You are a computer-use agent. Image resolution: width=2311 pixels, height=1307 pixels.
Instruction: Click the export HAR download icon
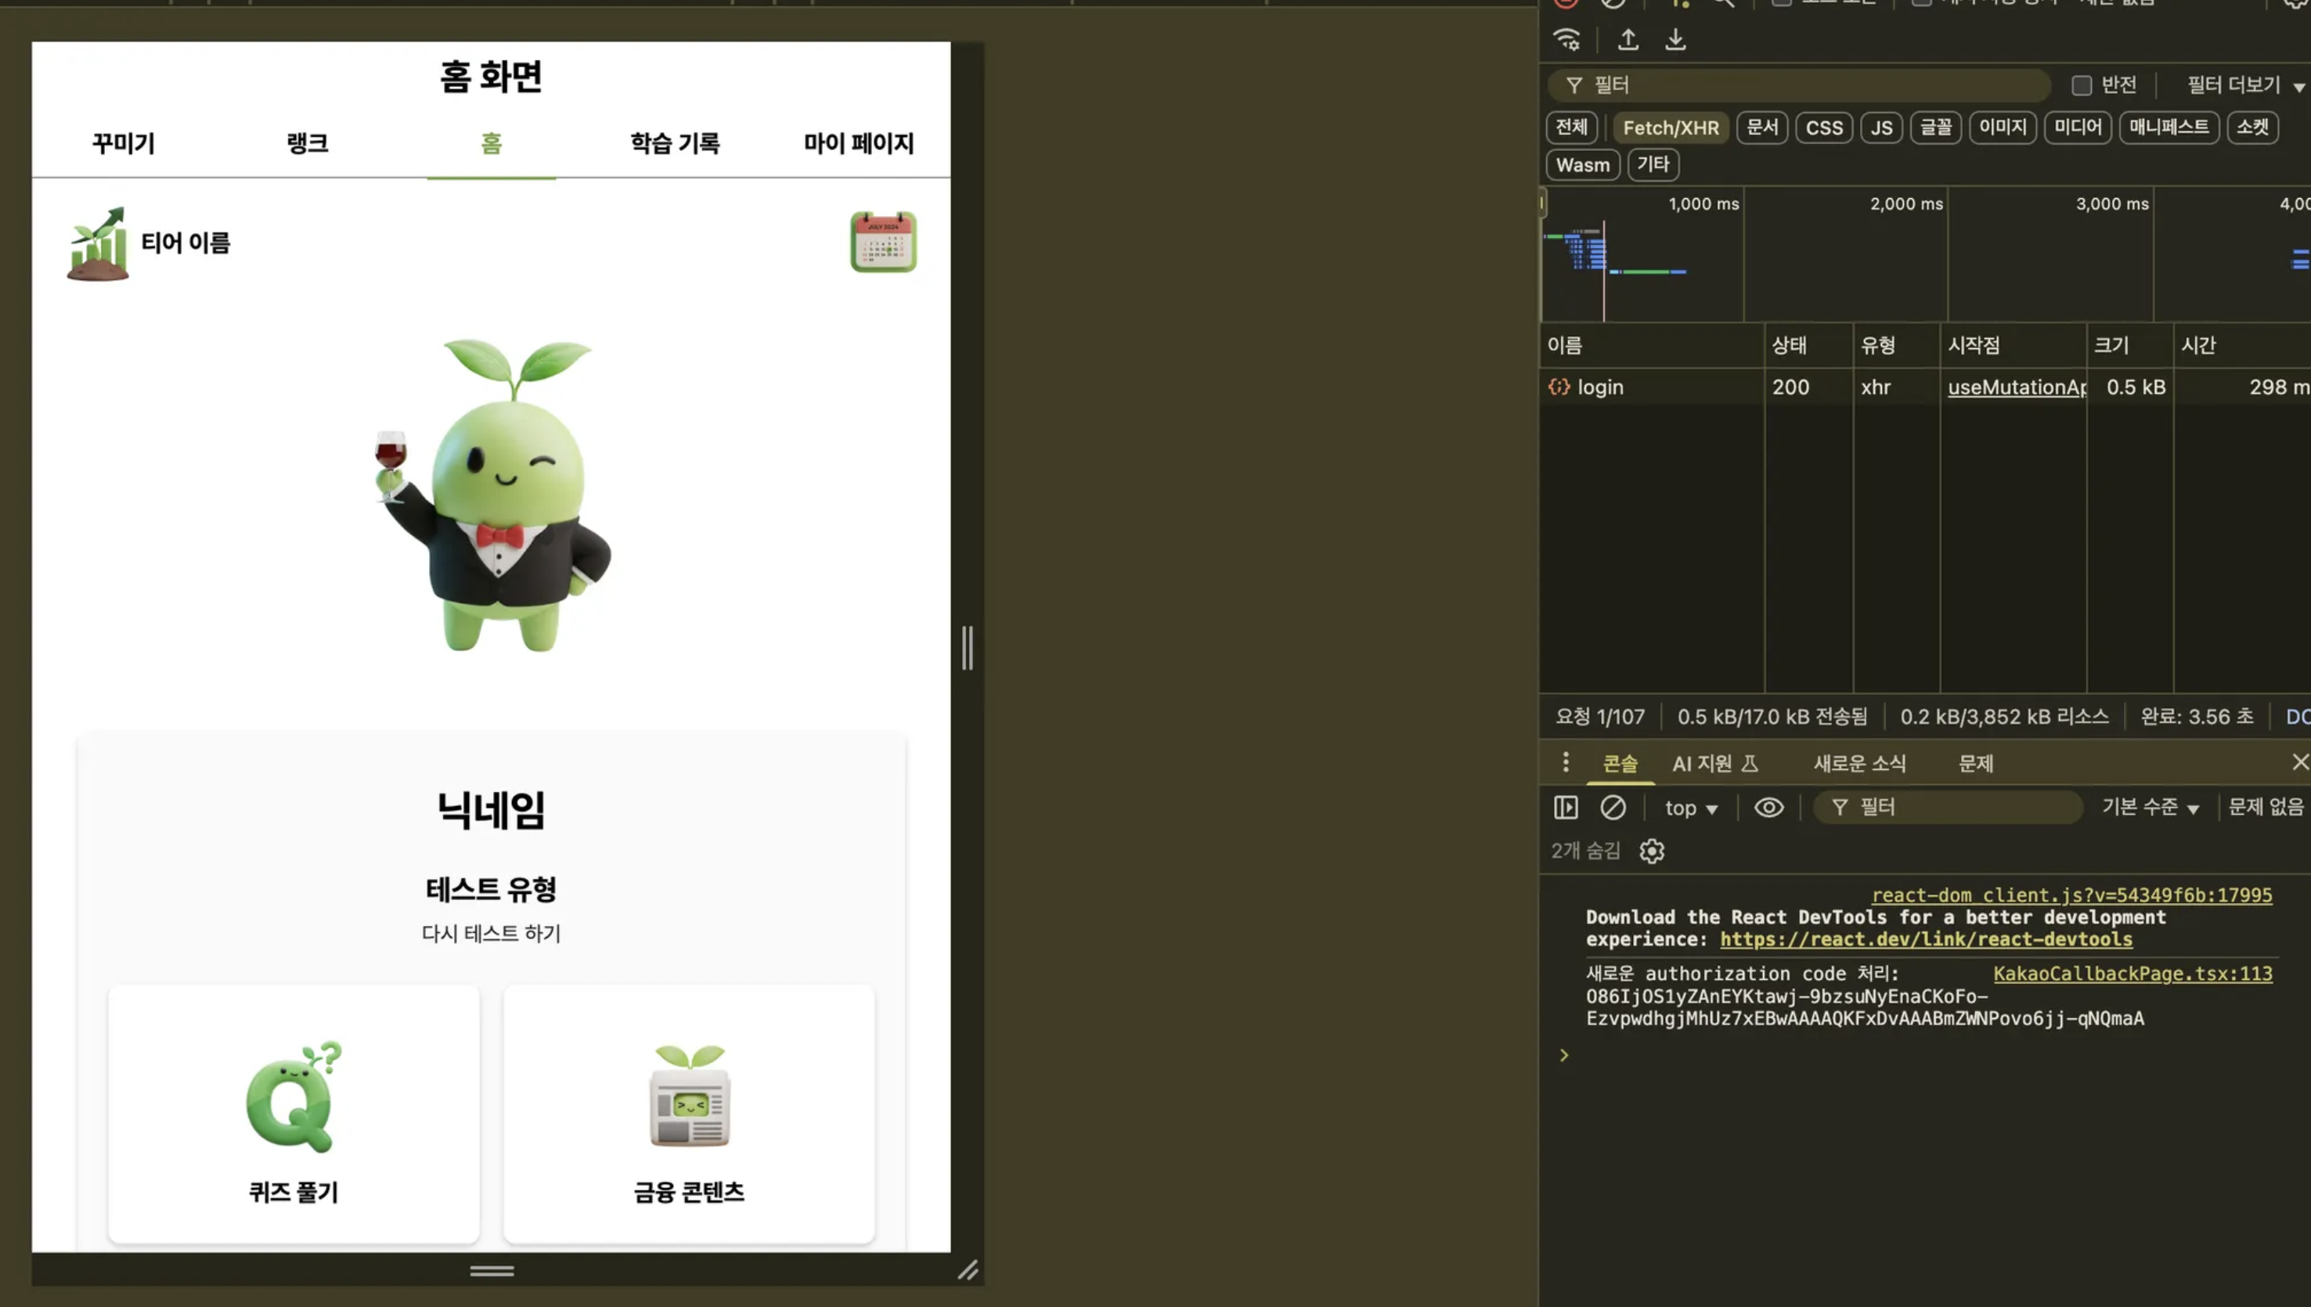(x=1675, y=39)
